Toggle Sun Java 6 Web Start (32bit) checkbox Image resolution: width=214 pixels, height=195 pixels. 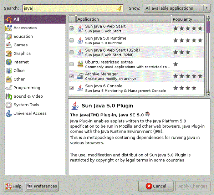point(72,52)
